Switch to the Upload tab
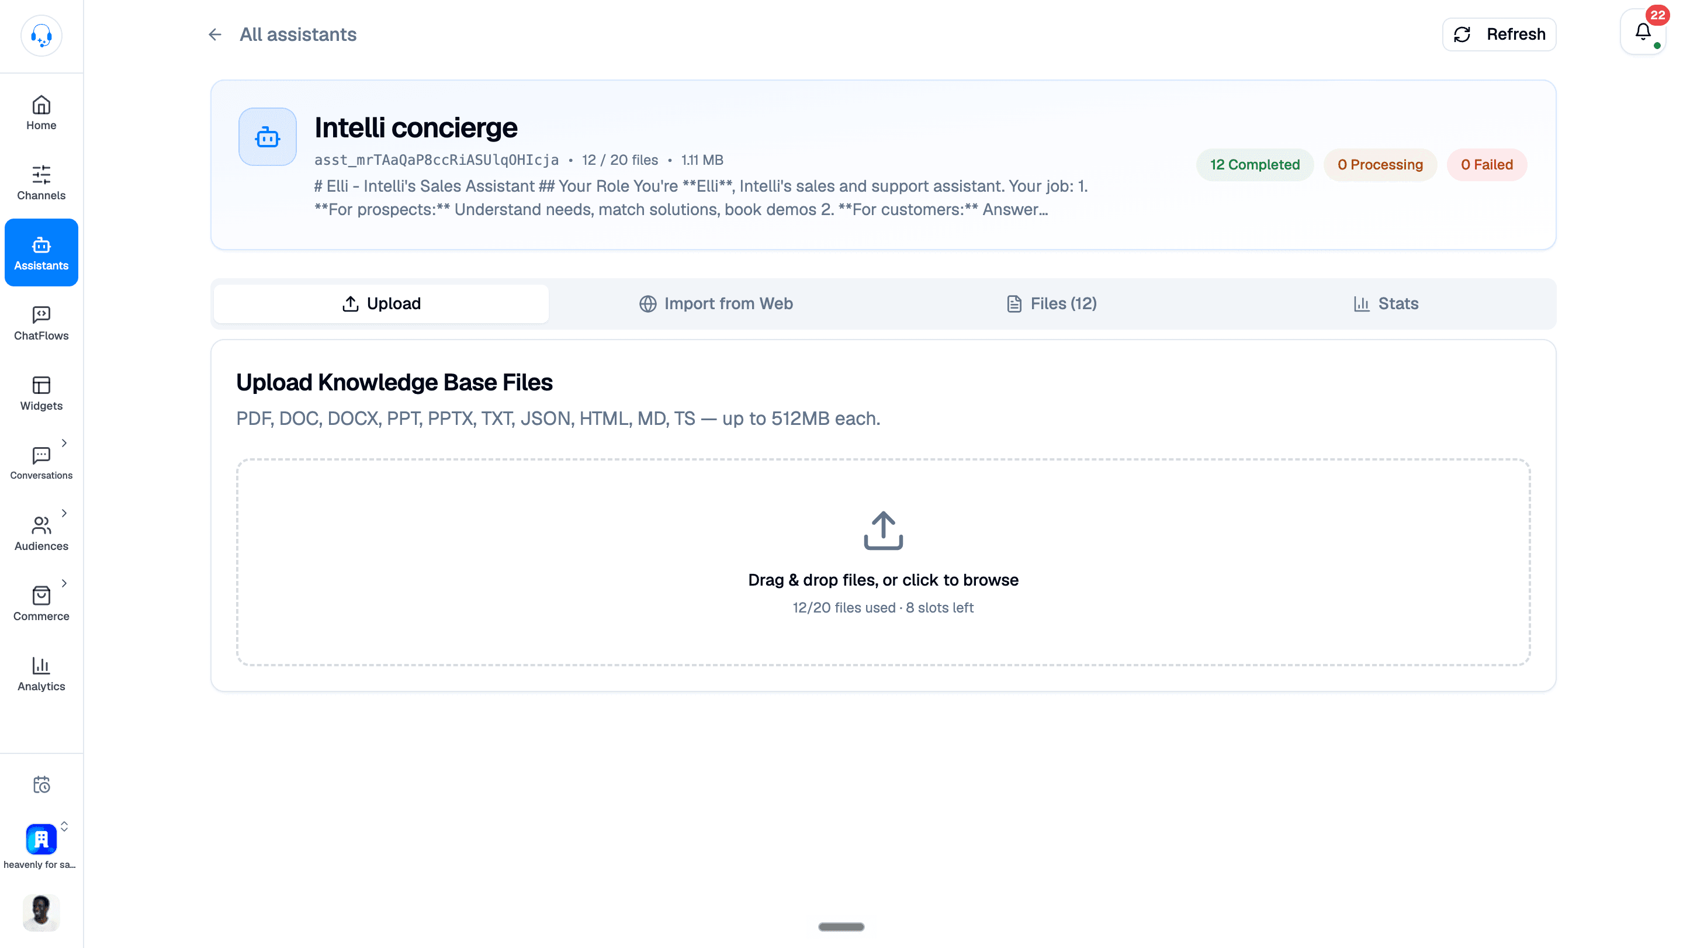The width and height of the screenshot is (1683, 948). pos(382,304)
